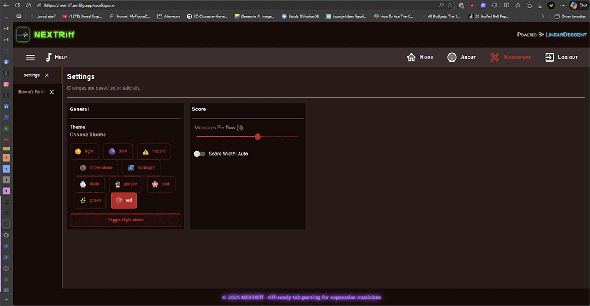590x306 pixels.
Task: Open the hamburger navigation menu
Action: 31,58
